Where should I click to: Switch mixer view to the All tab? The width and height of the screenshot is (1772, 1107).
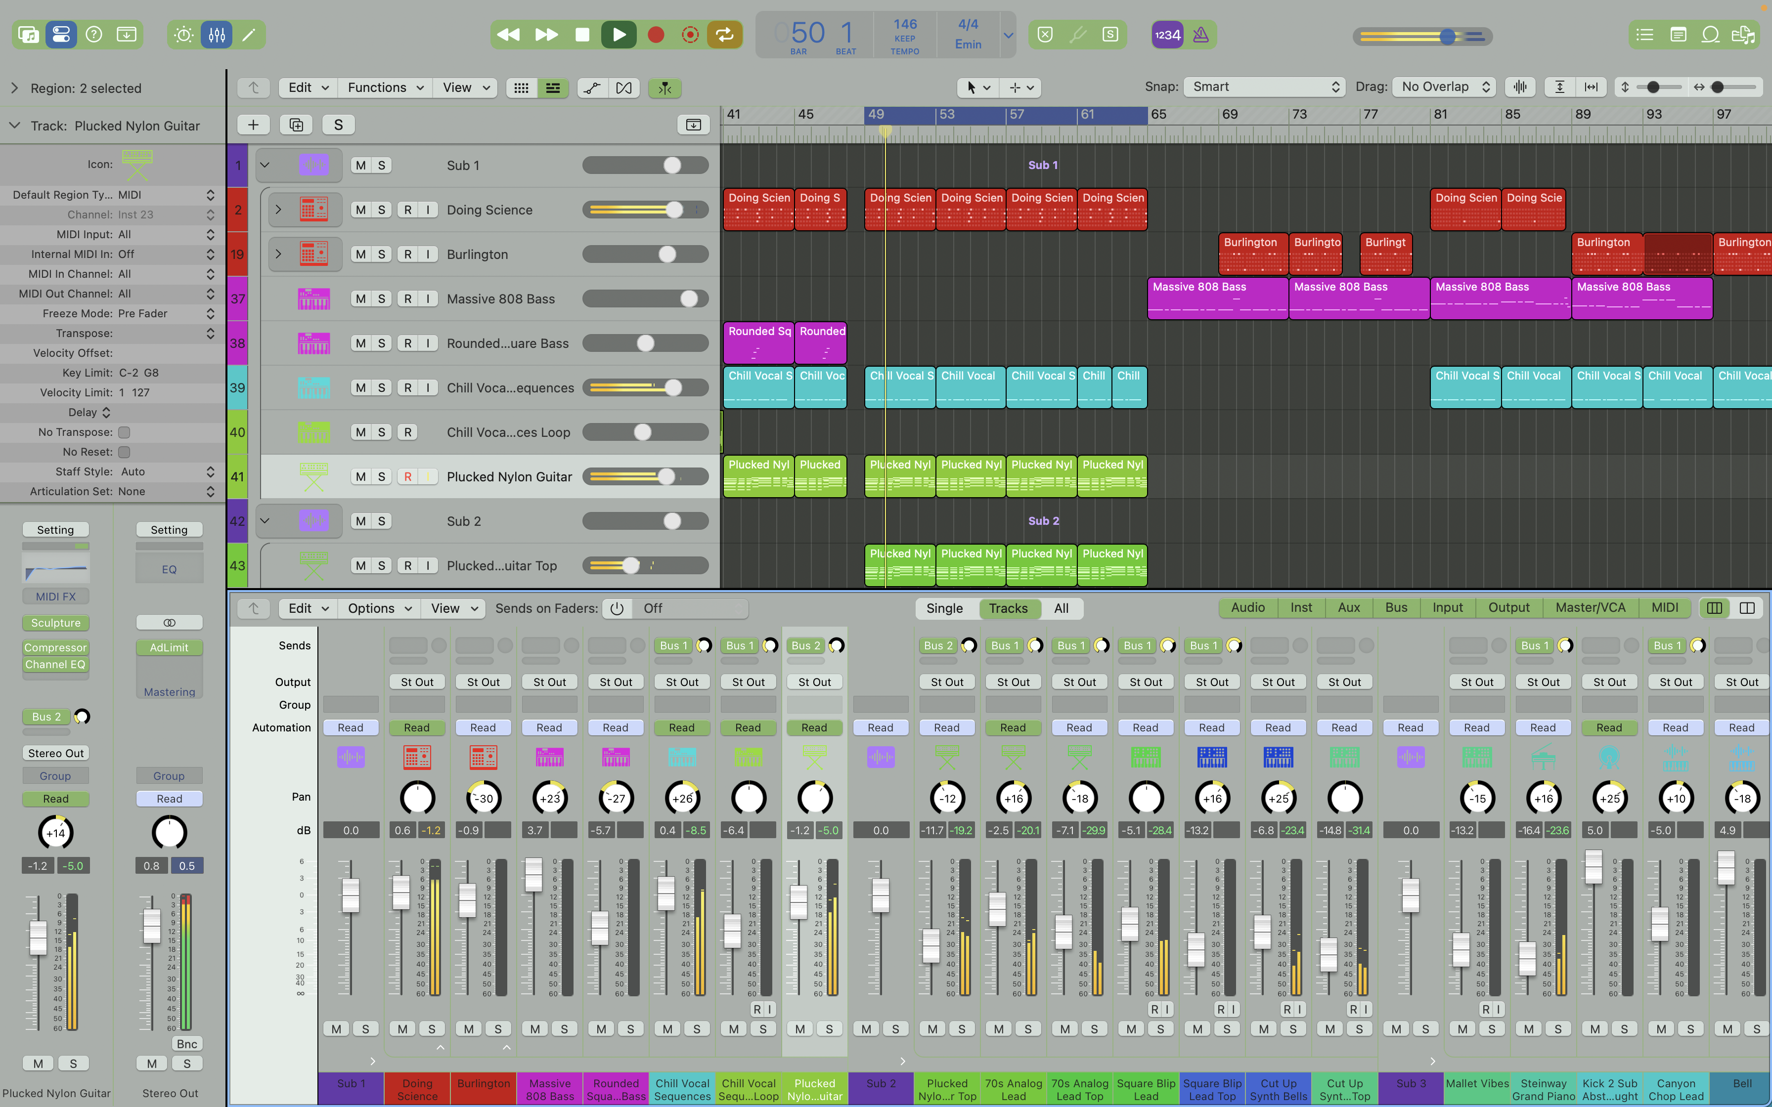pyautogui.click(x=1061, y=608)
